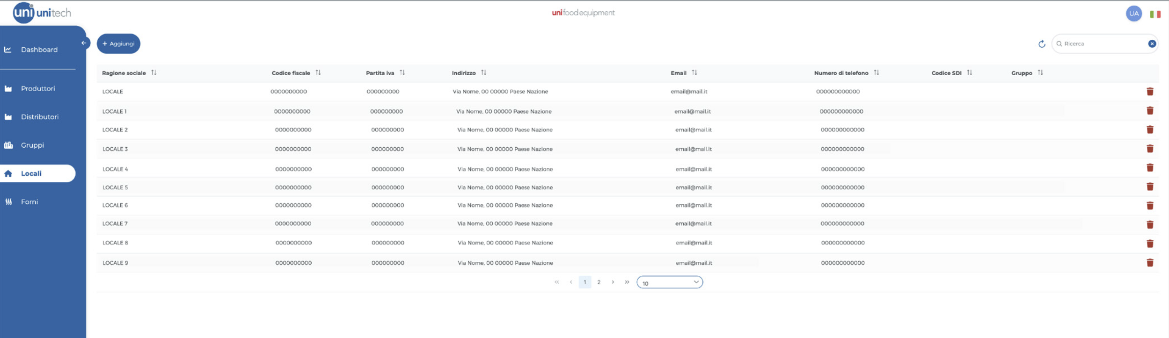This screenshot has width=1169, height=338.
Task: Remove the LOCALE 6 entry
Action: pos(1149,206)
